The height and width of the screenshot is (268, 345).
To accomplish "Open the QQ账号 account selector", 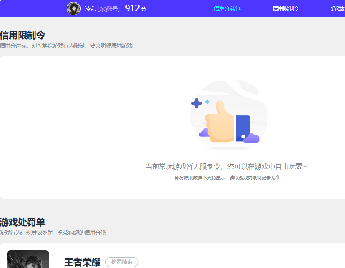I will (x=109, y=8).
